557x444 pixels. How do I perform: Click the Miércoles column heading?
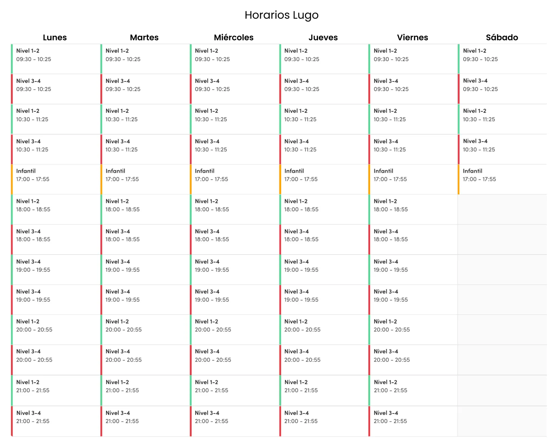tap(234, 37)
